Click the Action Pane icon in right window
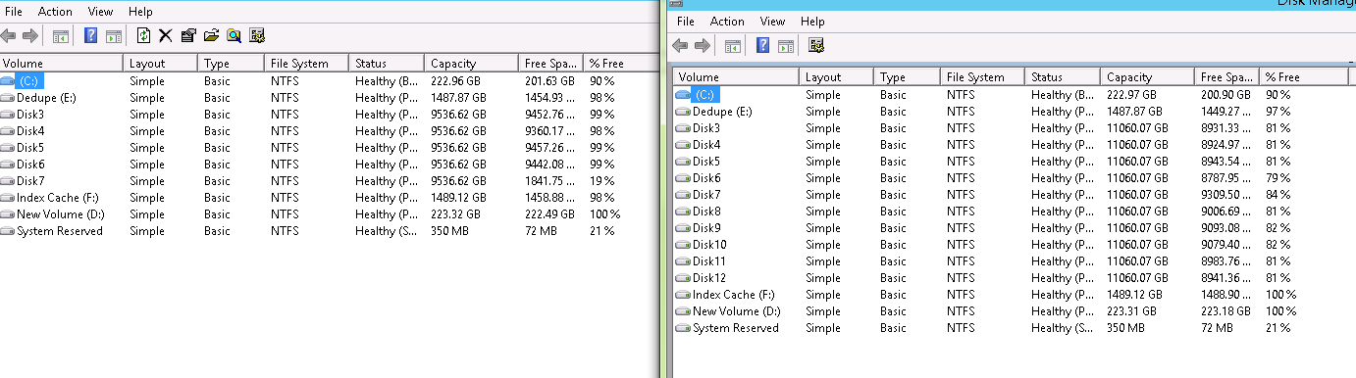 [x=786, y=45]
